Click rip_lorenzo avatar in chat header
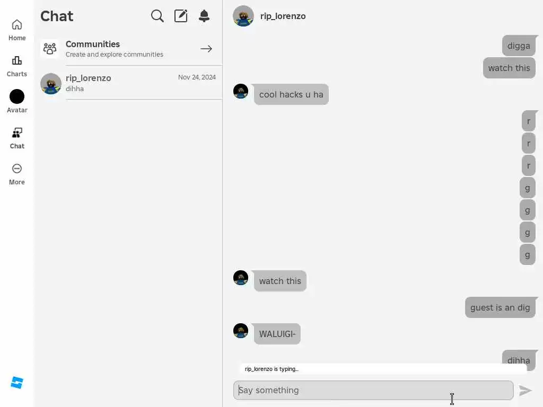The width and height of the screenshot is (543, 407). coord(243,16)
